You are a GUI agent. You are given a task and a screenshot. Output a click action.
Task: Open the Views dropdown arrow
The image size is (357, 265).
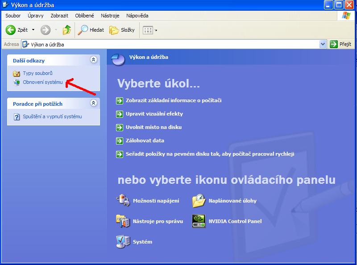coord(156,30)
